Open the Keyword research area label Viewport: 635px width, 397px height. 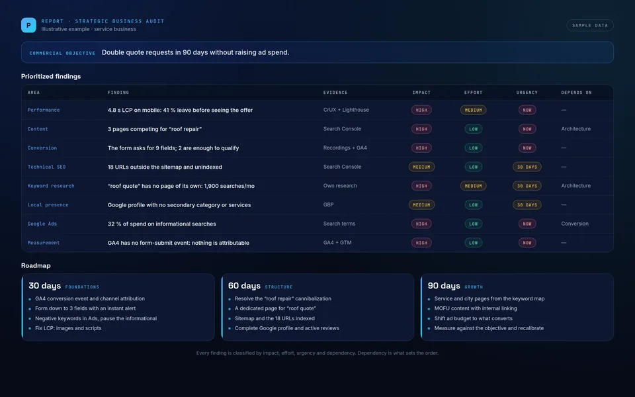click(51, 186)
